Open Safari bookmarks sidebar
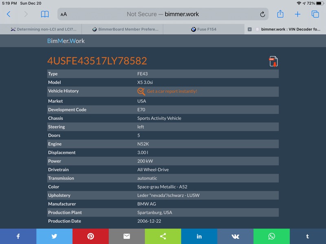This screenshot has height=244, width=326. click(45, 14)
